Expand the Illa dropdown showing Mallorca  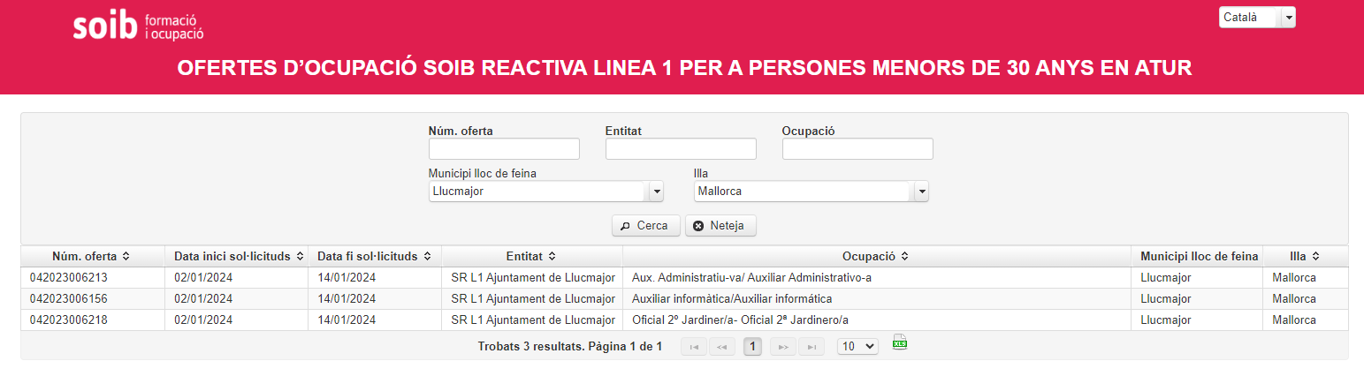point(921,192)
